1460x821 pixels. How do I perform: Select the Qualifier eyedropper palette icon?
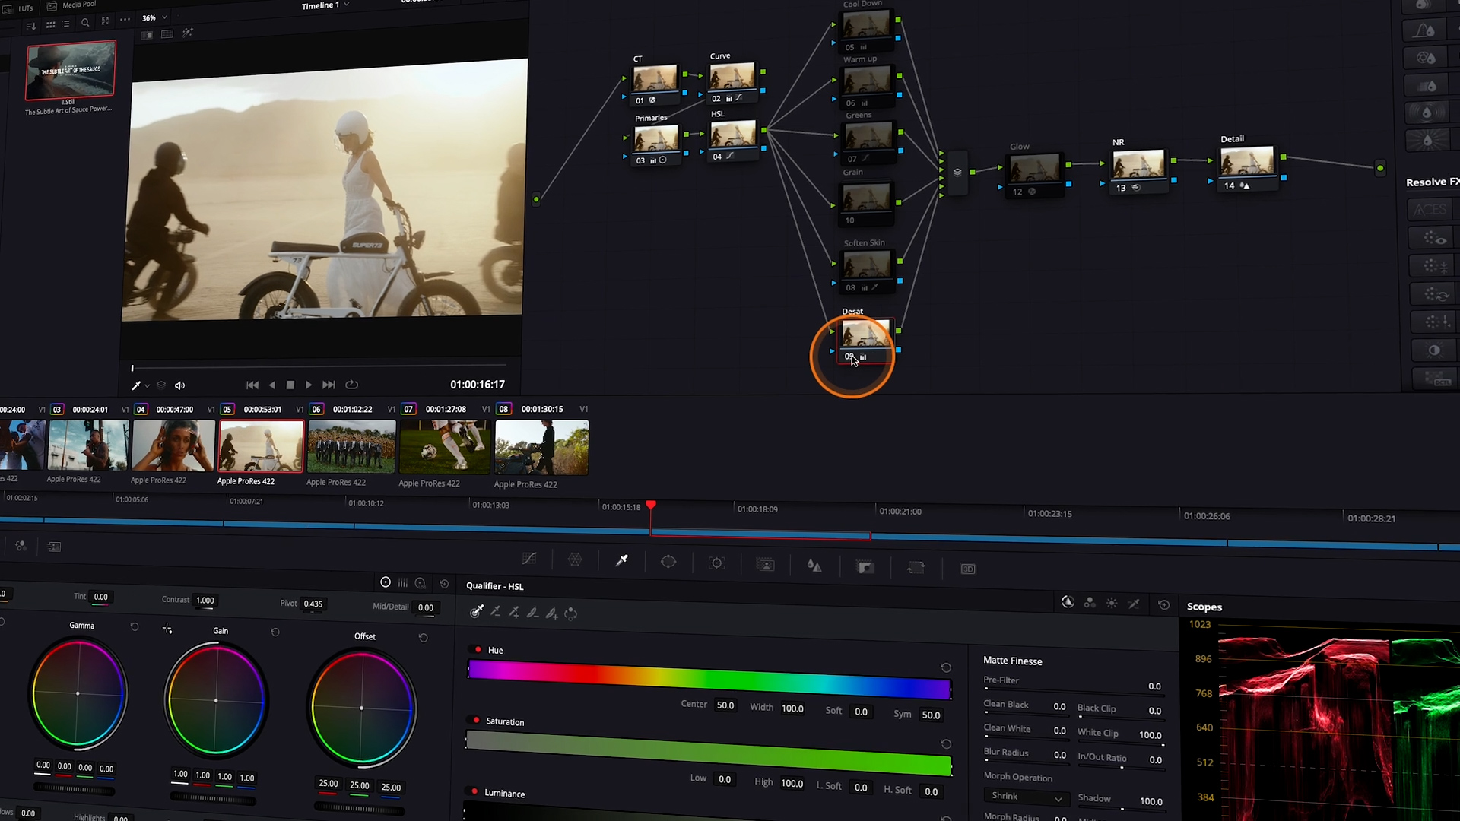pos(621,560)
